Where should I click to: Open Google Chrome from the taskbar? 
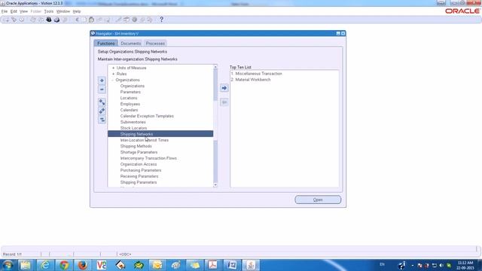pyautogui.click(x=64, y=265)
